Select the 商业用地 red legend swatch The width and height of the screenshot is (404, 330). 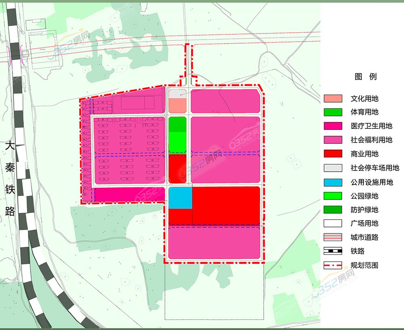click(x=332, y=154)
